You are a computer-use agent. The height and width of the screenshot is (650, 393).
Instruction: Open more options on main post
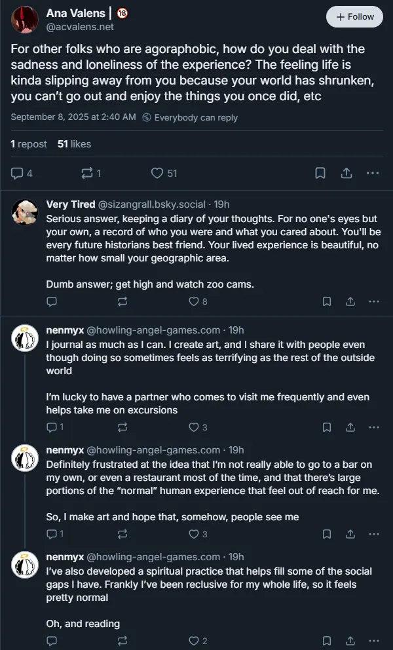click(373, 173)
